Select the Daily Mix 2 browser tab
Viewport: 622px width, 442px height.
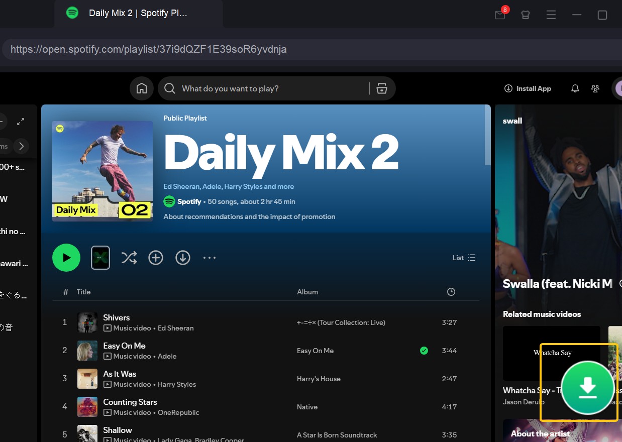(x=138, y=14)
